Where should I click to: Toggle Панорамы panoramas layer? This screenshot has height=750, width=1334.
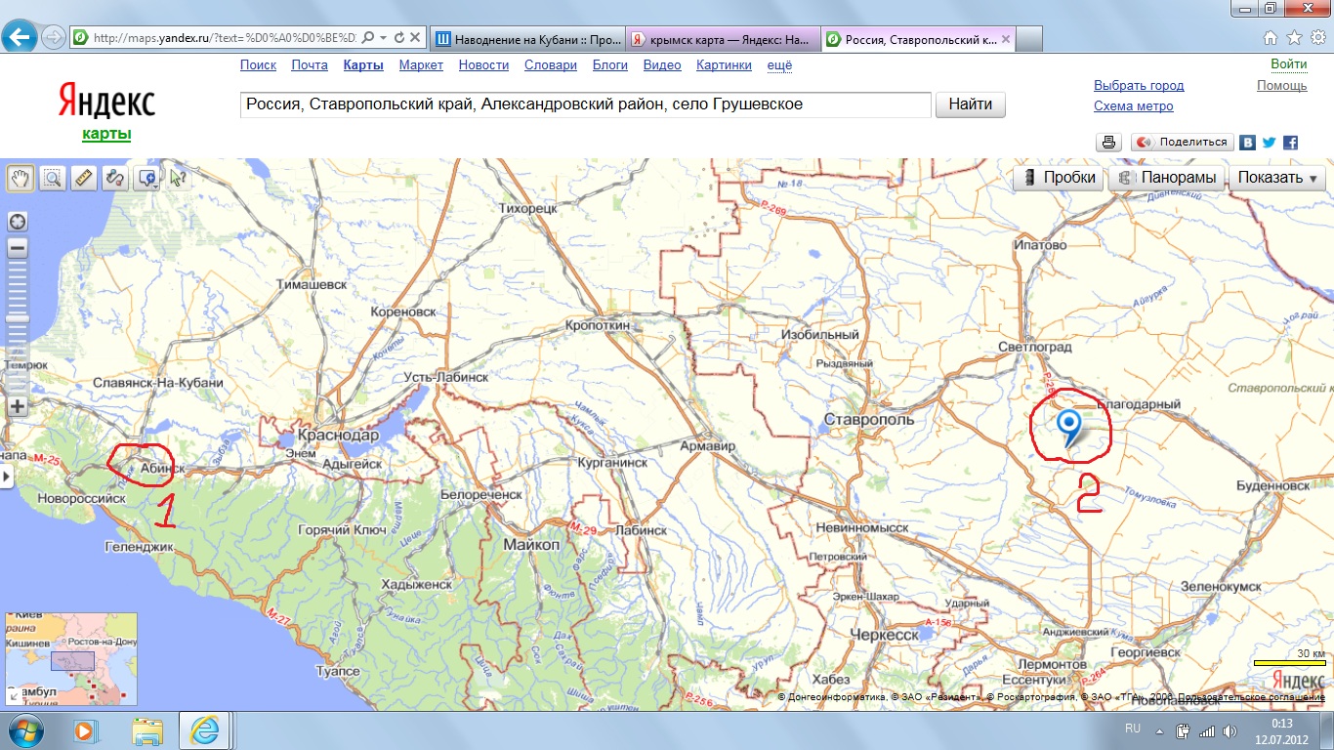coord(1168,178)
